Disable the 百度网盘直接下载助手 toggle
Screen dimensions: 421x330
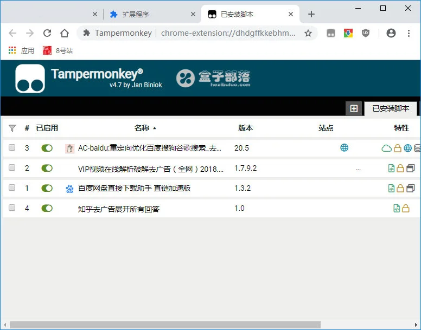pyautogui.click(x=47, y=188)
